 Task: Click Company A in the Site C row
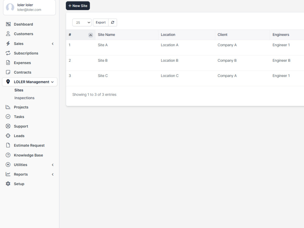coord(227,76)
